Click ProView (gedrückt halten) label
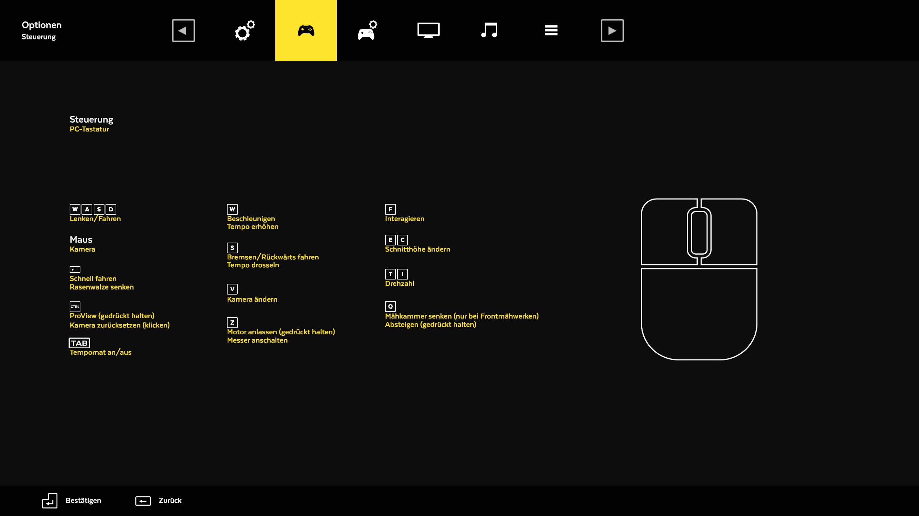The height and width of the screenshot is (516, 919). [112, 316]
